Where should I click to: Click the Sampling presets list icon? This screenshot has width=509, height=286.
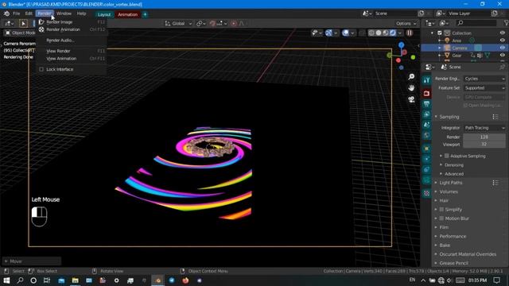tap(495, 117)
